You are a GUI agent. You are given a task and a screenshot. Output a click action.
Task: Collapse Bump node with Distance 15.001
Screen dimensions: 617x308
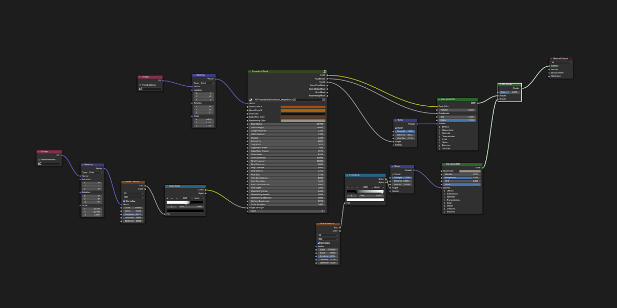click(x=392, y=166)
